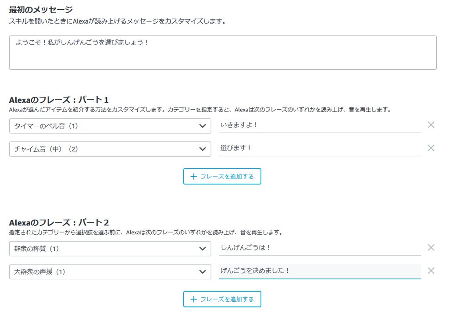Select the 指定されたカテゴリー description text
The image size is (449, 314).
146,232
